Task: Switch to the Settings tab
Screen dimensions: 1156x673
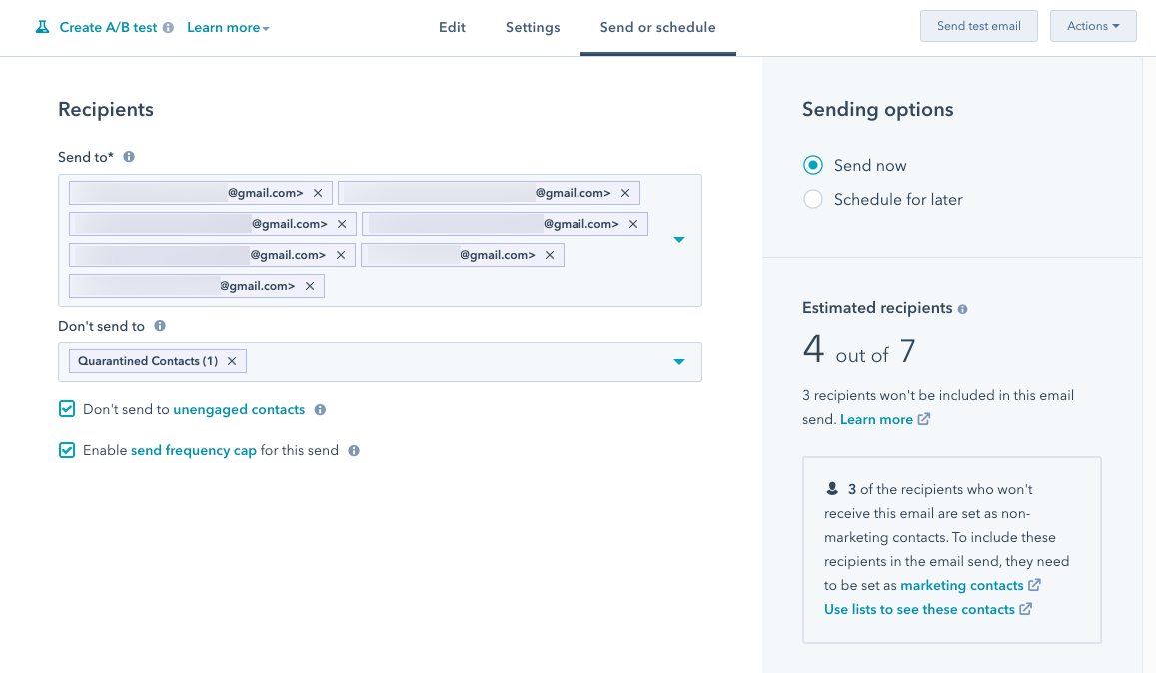Action: [532, 27]
